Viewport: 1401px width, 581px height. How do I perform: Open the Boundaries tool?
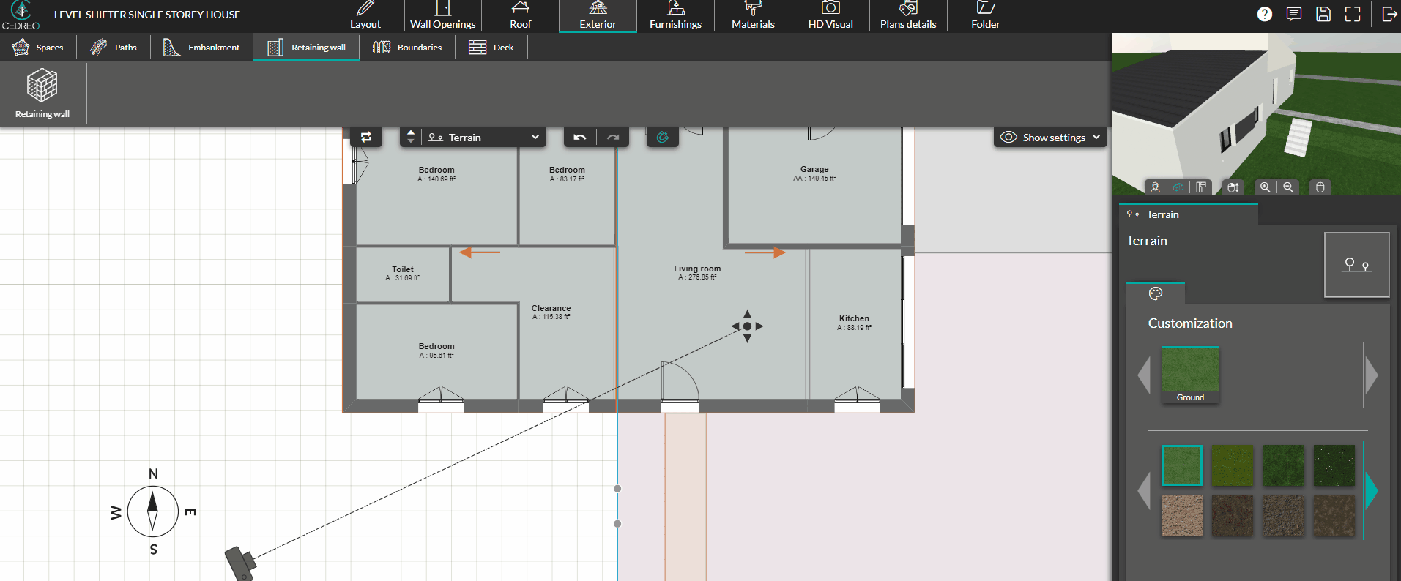tap(407, 48)
